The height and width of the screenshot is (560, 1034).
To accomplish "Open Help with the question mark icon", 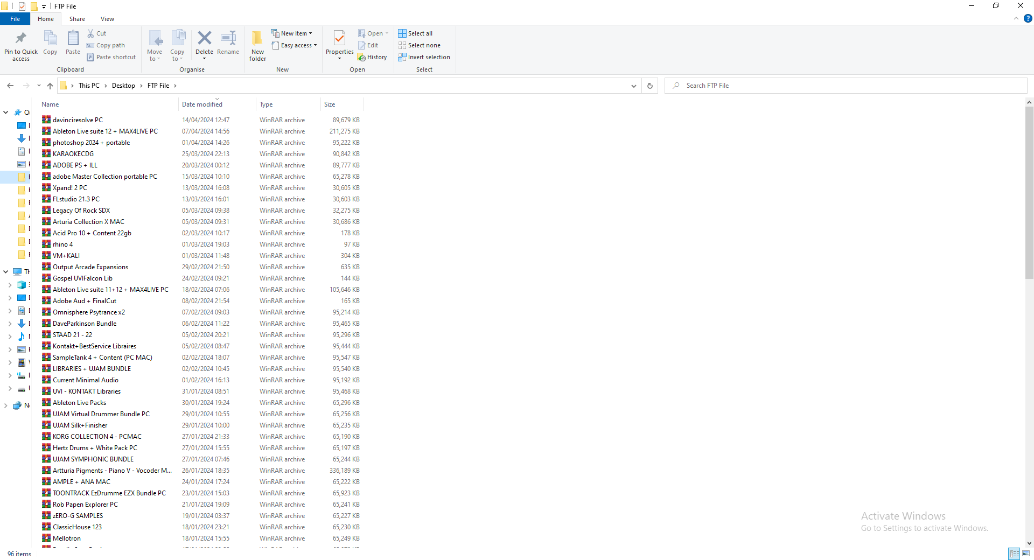I will point(1028,18).
